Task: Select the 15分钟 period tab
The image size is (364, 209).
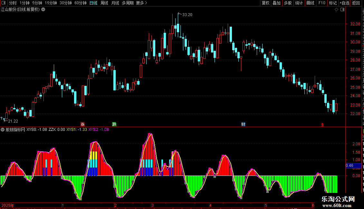Action: coord(51,3)
